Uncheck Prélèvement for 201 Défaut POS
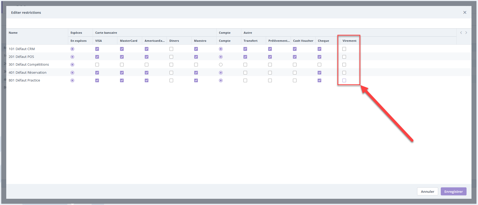Screen dimensions: 478x205 coord(270,57)
